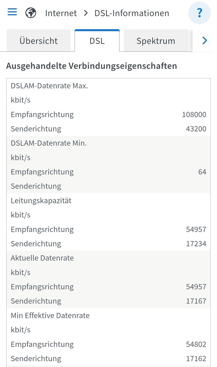Viewport: 217px width, 367px height.
Task: Select the DSL tab
Action: pos(97,41)
